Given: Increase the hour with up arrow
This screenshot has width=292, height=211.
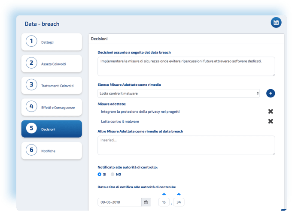Looking at the screenshot, I should pyautogui.click(x=164, y=194).
